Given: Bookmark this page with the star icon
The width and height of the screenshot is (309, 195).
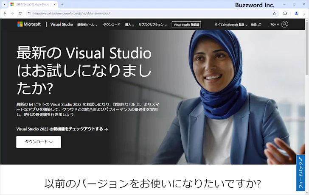Looking at the screenshot, I should point(274,14).
